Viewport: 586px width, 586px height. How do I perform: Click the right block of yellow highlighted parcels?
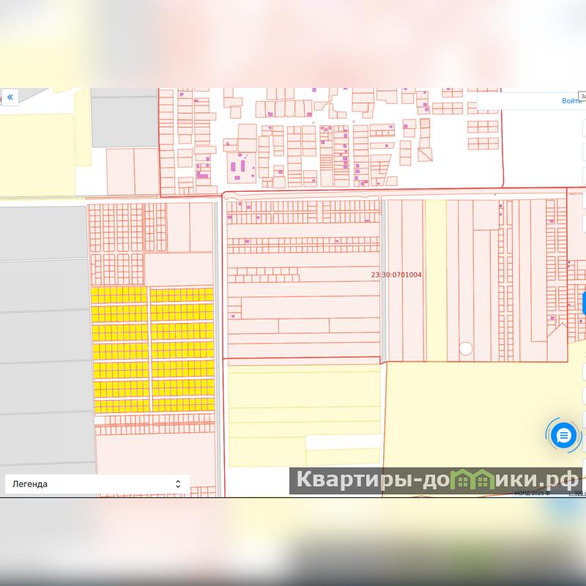(182, 350)
